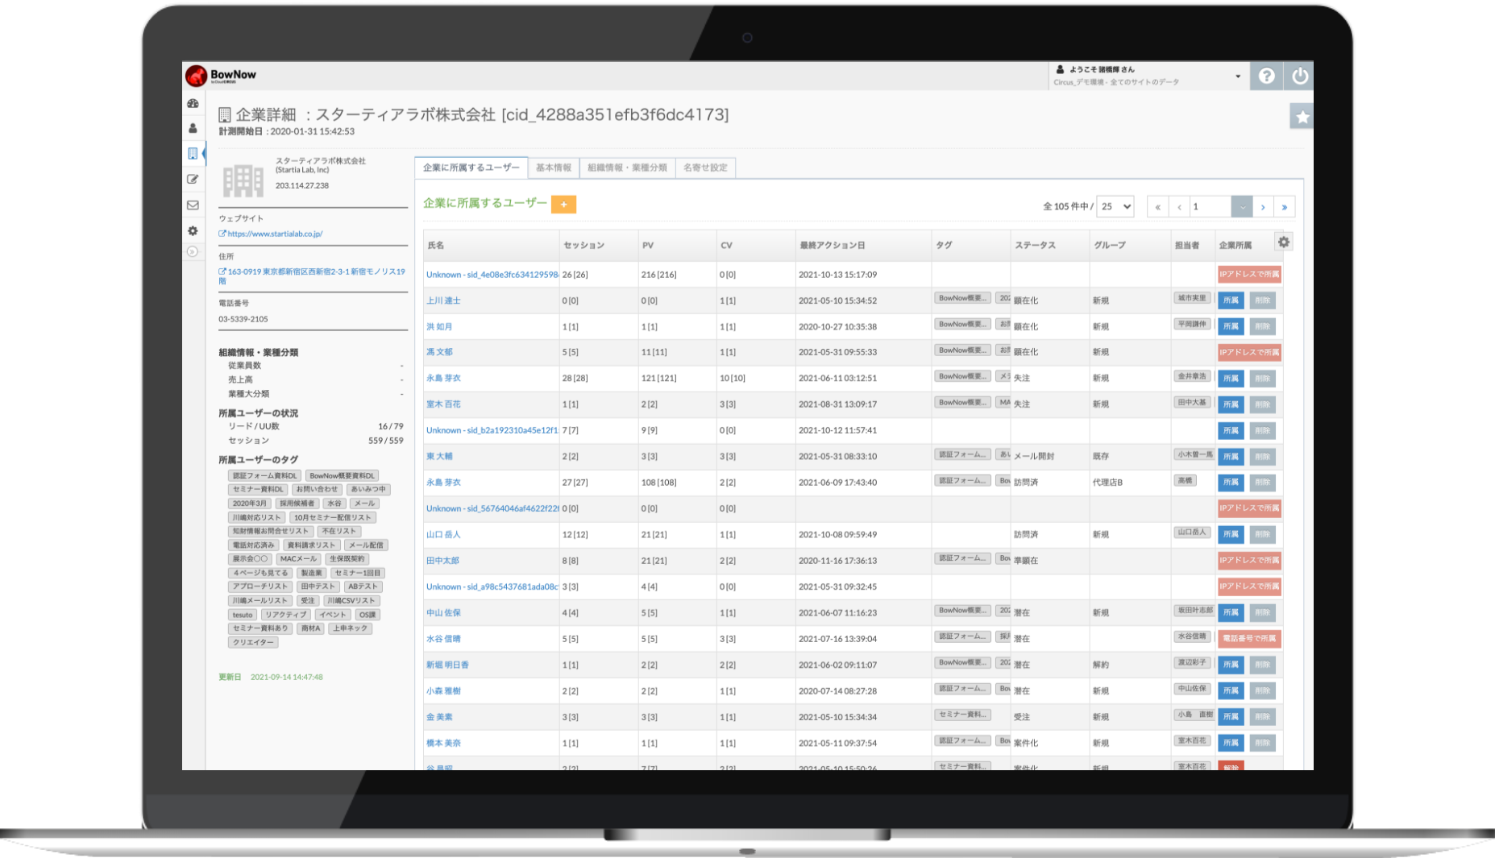This screenshot has width=1495, height=858.
Task: Click the active company building icon in sidebar
Action: point(193,153)
